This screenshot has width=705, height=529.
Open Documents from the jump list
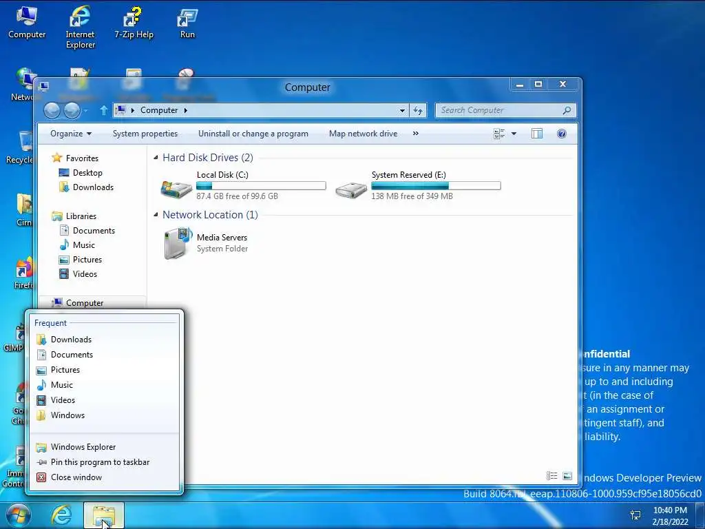104,355
